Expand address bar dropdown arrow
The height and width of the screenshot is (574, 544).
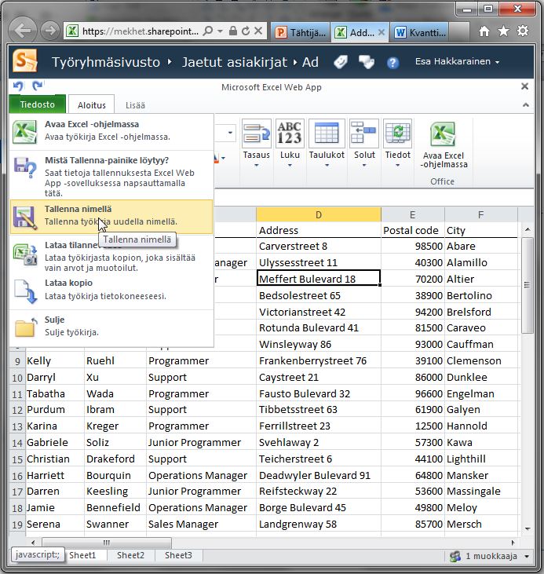pyautogui.click(x=220, y=31)
